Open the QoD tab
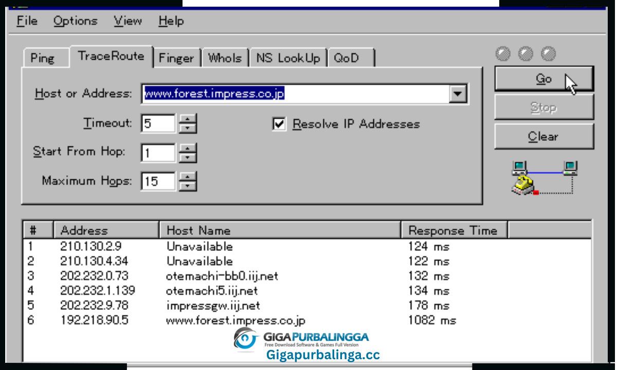Viewport: 617px width, 370px height. 351,58
